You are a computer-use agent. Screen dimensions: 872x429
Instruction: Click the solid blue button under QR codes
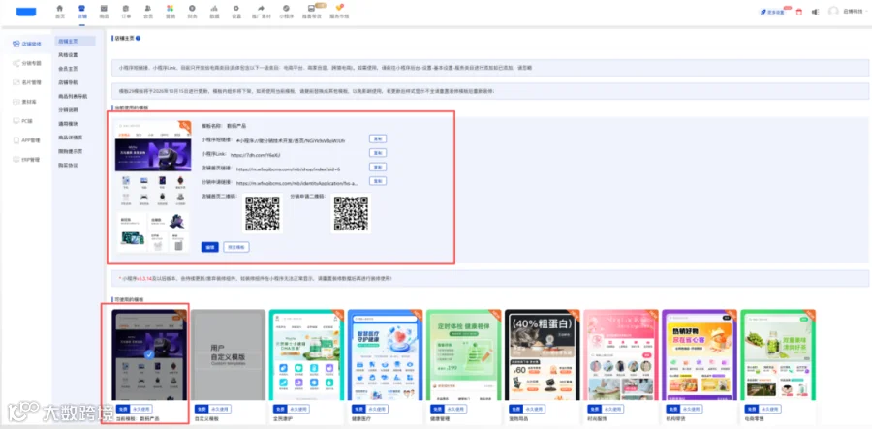[x=209, y=247]
